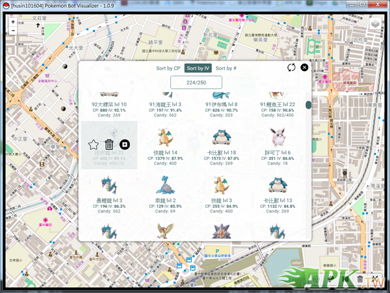Select the Sort by IV option
Image resolution: width=390 pixels, height=293 pixels.
tap(198, 68)
